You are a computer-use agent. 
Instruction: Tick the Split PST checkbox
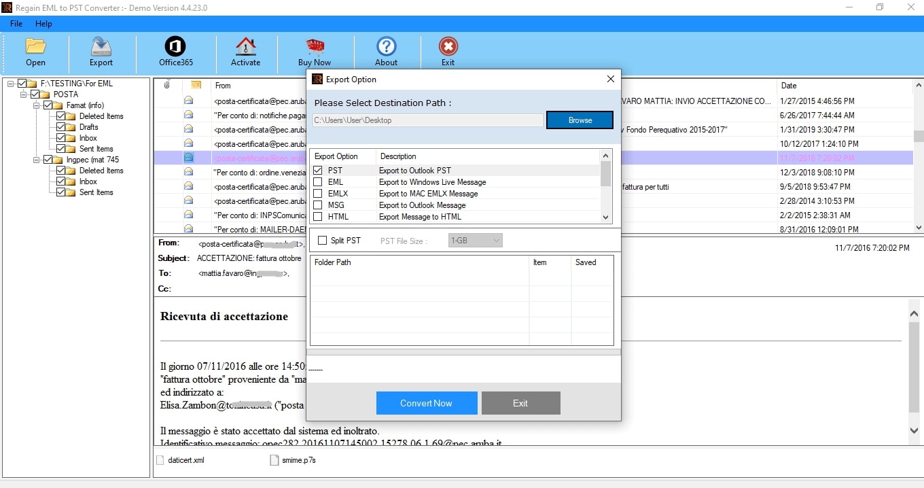(322, 241)
